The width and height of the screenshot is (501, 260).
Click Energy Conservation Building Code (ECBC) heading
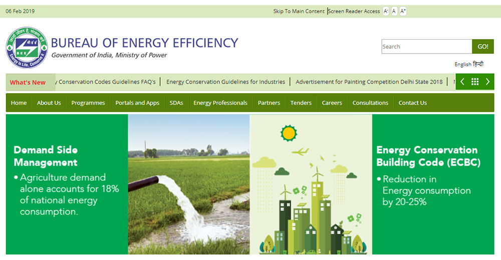coord(428,156)
